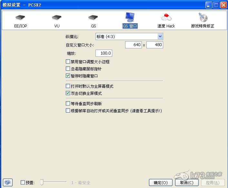Screen dimensions: 228x188
Task: Click the preset level slider handle
Action: (x=42, y=183)
